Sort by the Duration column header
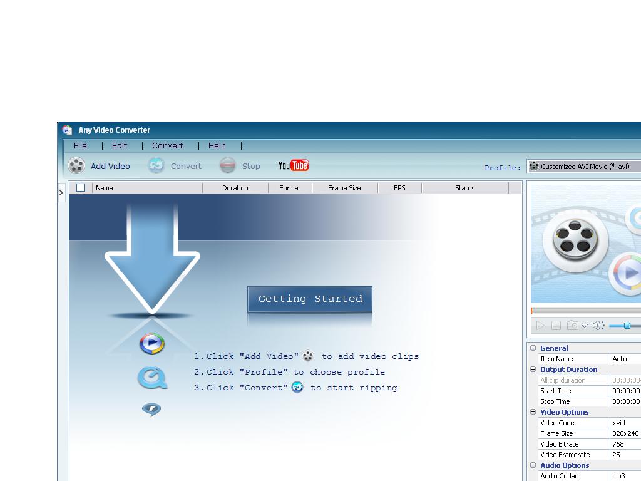641x481 pixels. 235,188
